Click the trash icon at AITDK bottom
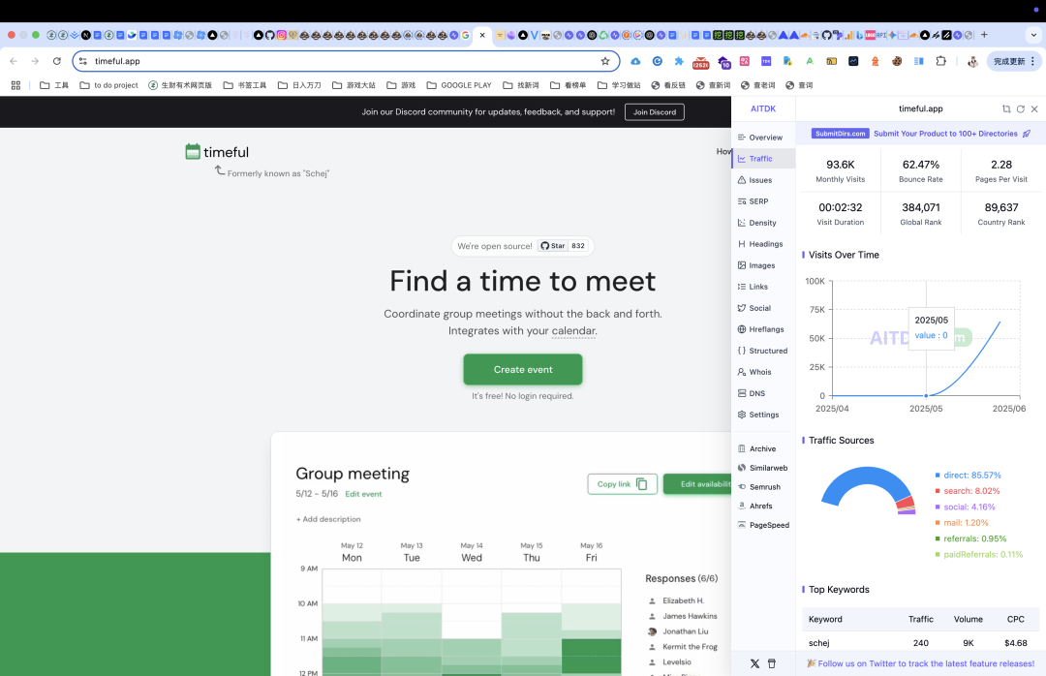 pyautogui.click(x=772, y=664)
